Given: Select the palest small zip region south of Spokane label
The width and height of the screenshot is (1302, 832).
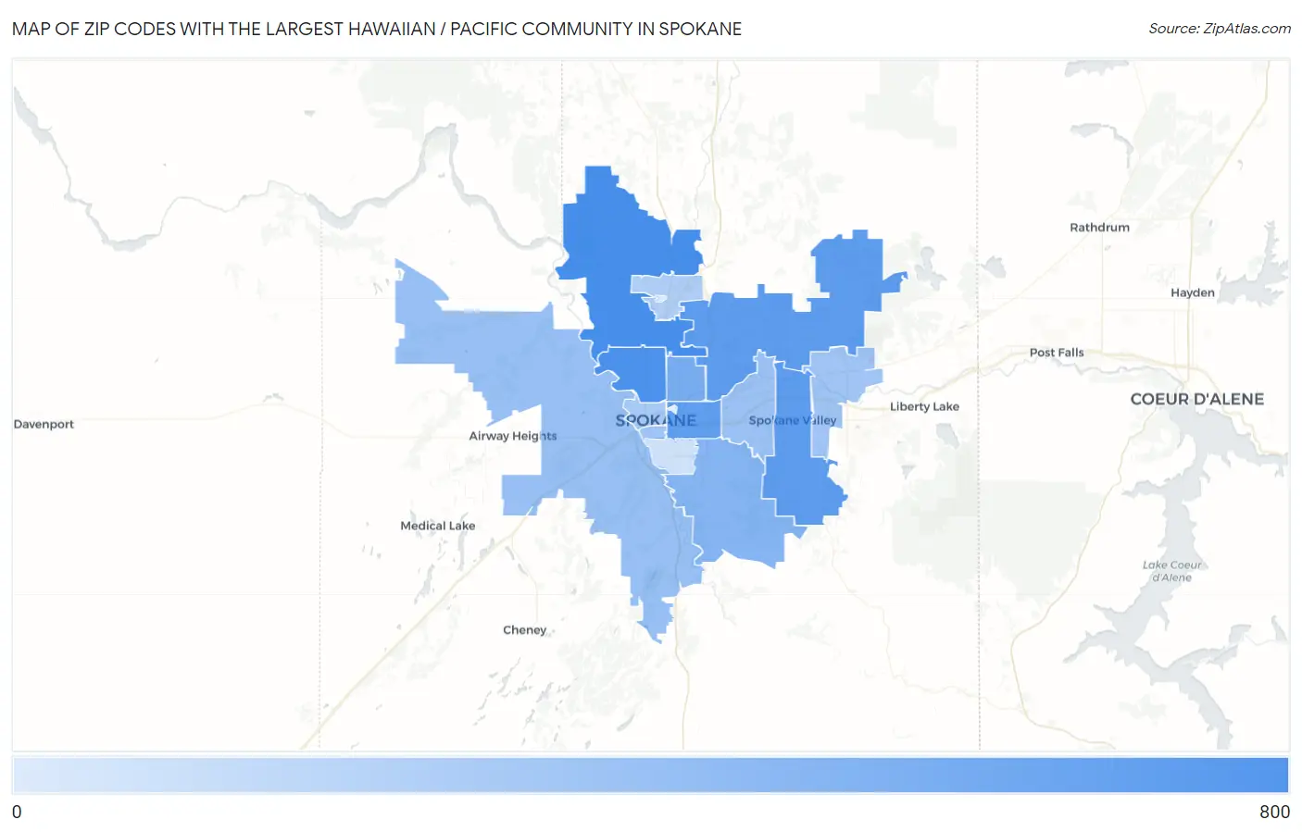Looking at the screenshot, I should pyautogui.click(x=673, y=455).
